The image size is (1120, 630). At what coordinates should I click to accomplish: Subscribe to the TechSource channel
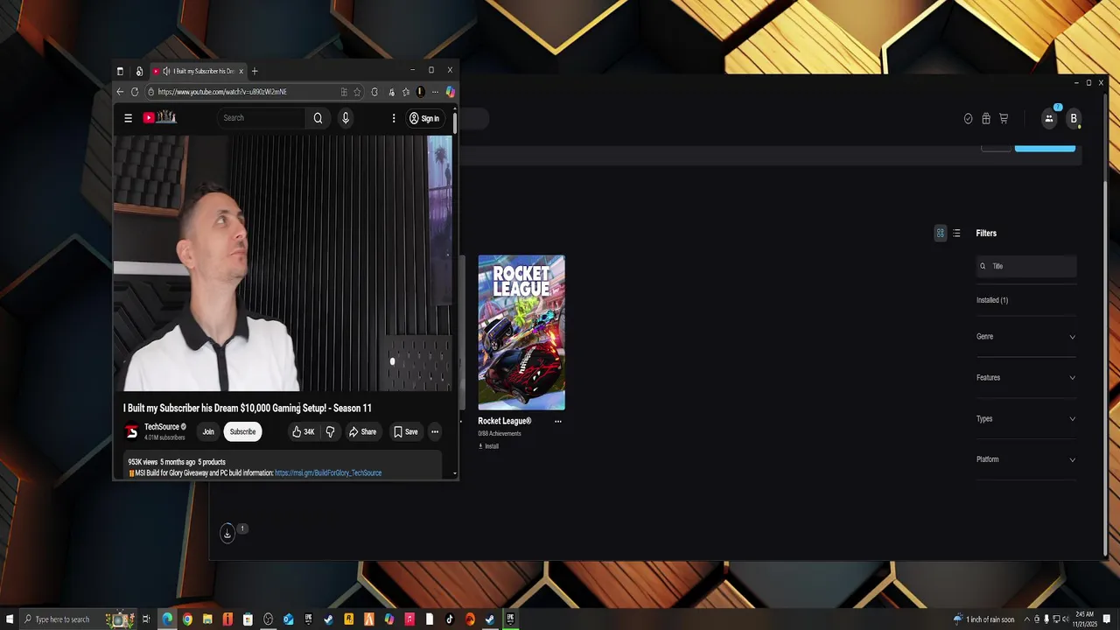pyautogui.click(x=242, y=431)
